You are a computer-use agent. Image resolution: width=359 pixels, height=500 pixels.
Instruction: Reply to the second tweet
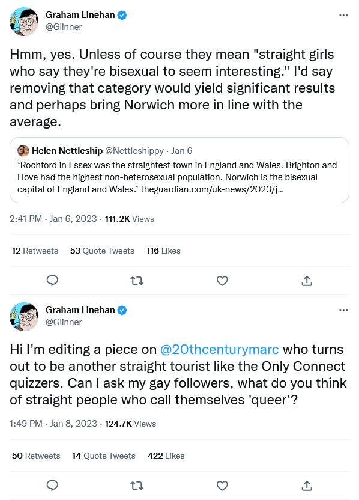[x=52, y=486]
